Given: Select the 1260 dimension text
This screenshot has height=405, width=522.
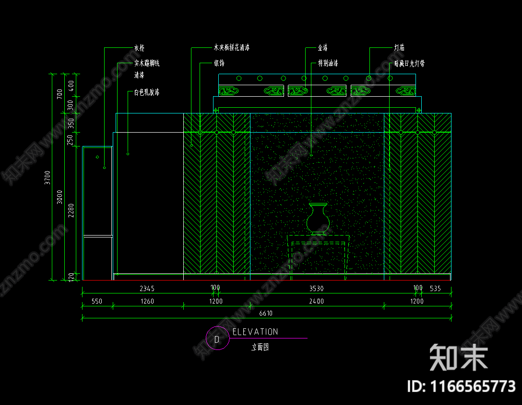Looking at the screenshot, I should point(147,301).
